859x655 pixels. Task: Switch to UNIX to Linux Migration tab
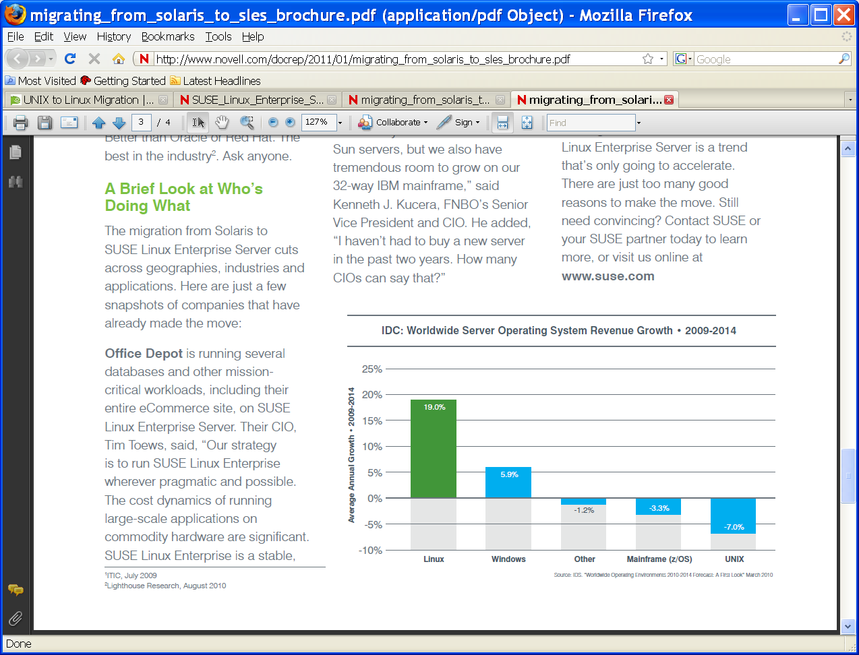(88, 100)
